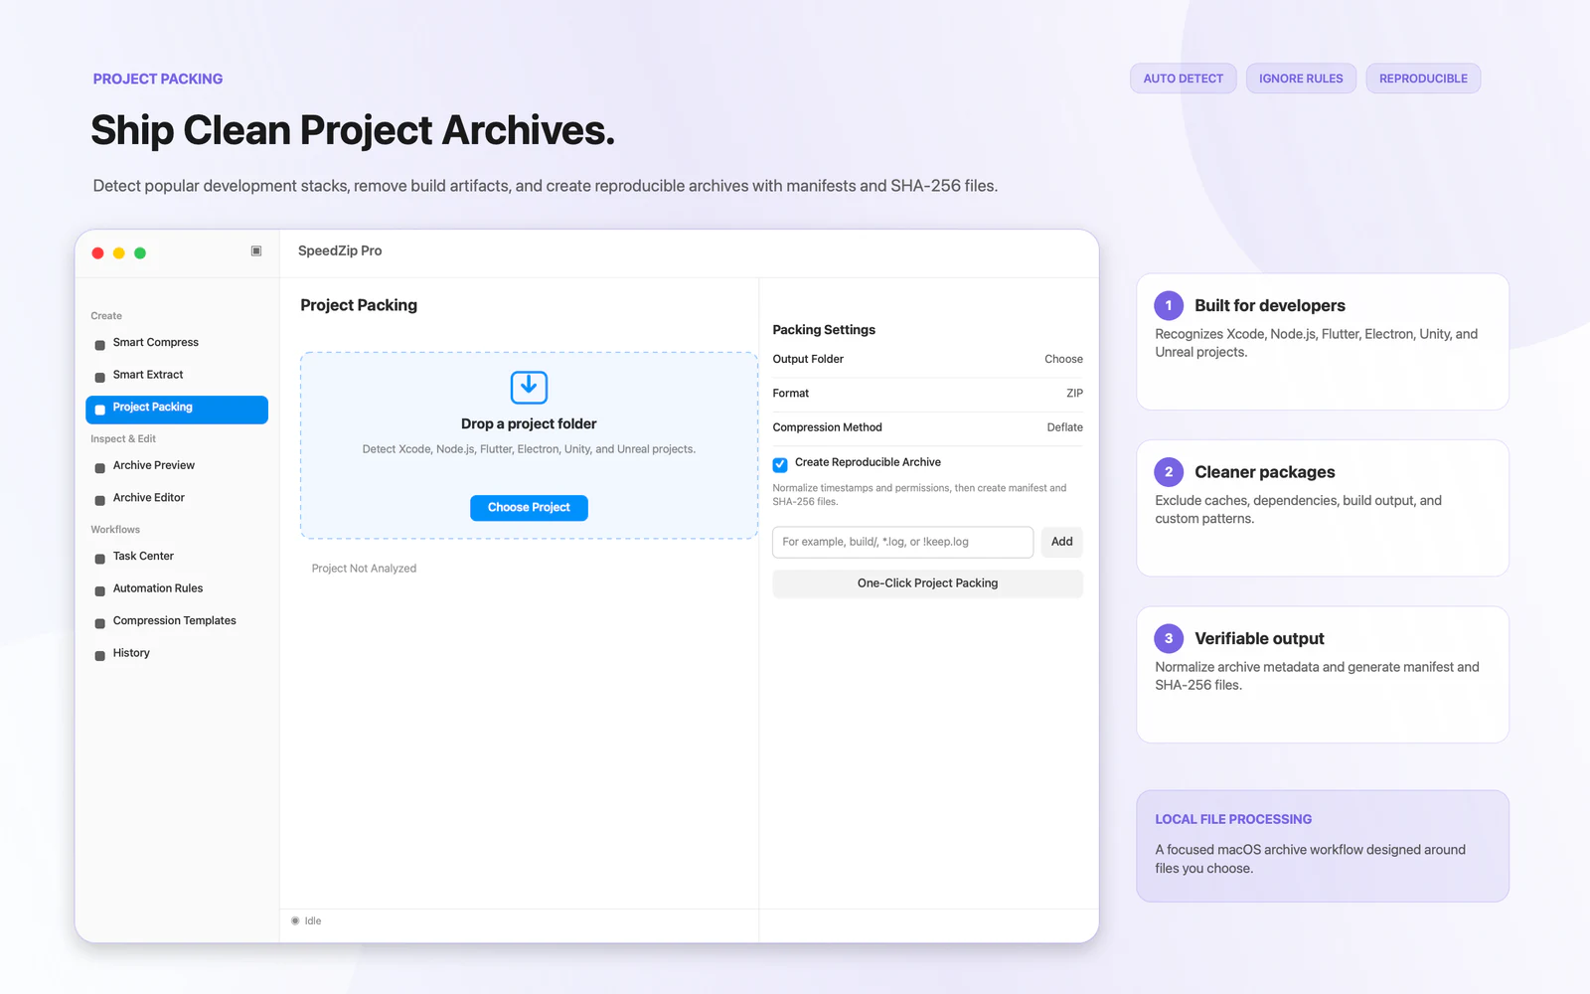Click the 'LOCAL FILE PROCESSING' heading
Image resolution: width=1590 pixels, height=994 pixels.
(1233, 819)
